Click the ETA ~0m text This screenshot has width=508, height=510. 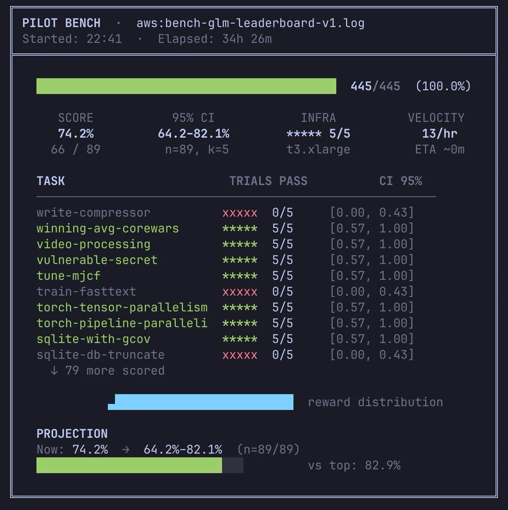440,149
